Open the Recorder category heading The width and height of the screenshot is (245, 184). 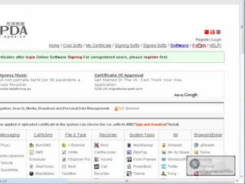(108, 135)
